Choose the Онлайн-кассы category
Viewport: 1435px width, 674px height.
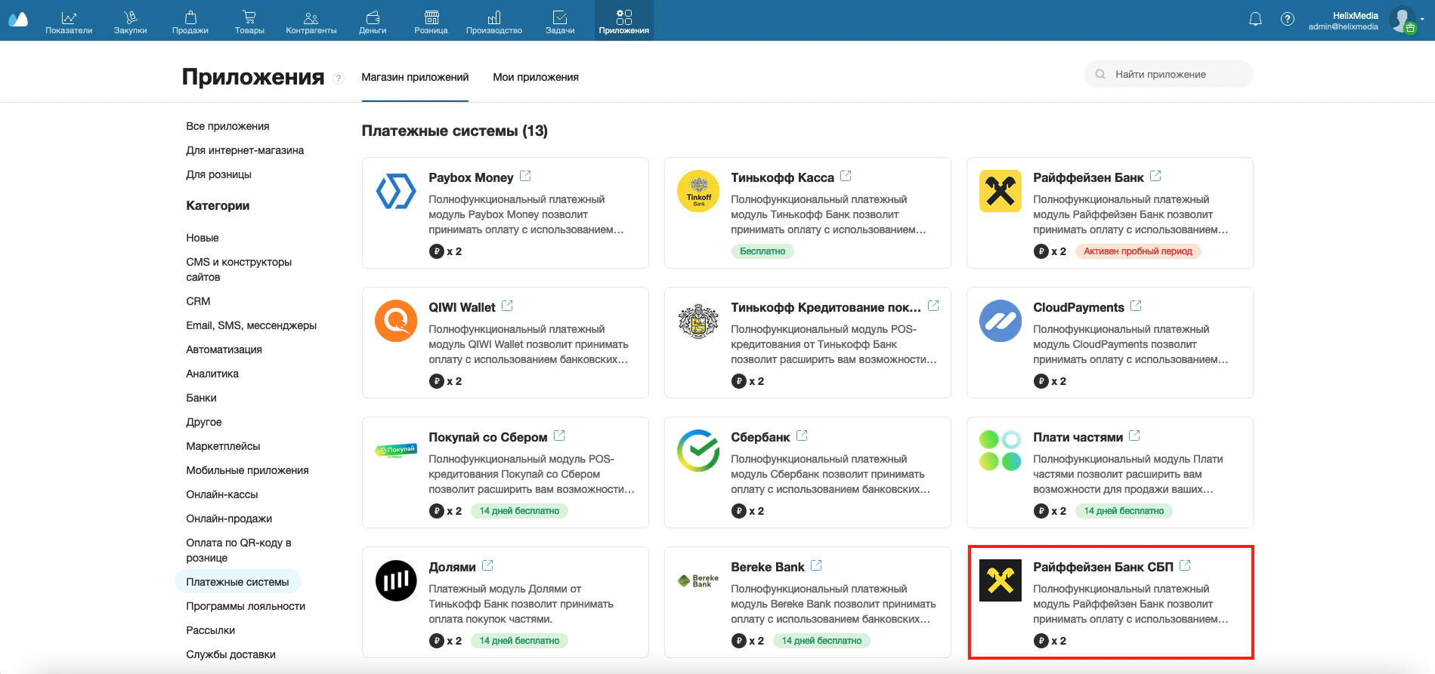pyautogui.click(x=222, y=494)
